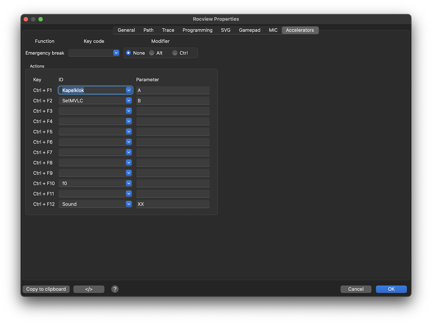This screenshot has width=432, height=324.
Task: Click the Ctrl + F12 Parameter field containing XX
Action: click(173, 204)
